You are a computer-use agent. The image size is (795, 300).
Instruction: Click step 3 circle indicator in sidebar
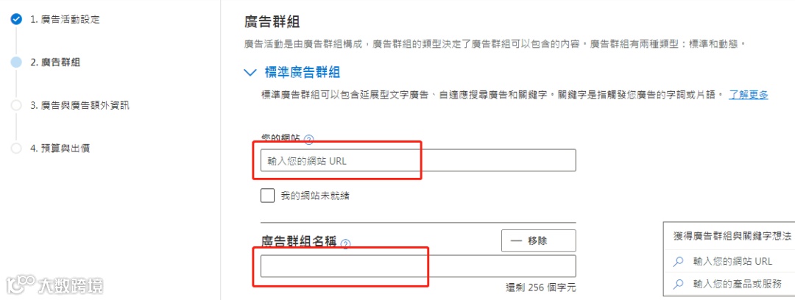[x=16, y=105]
